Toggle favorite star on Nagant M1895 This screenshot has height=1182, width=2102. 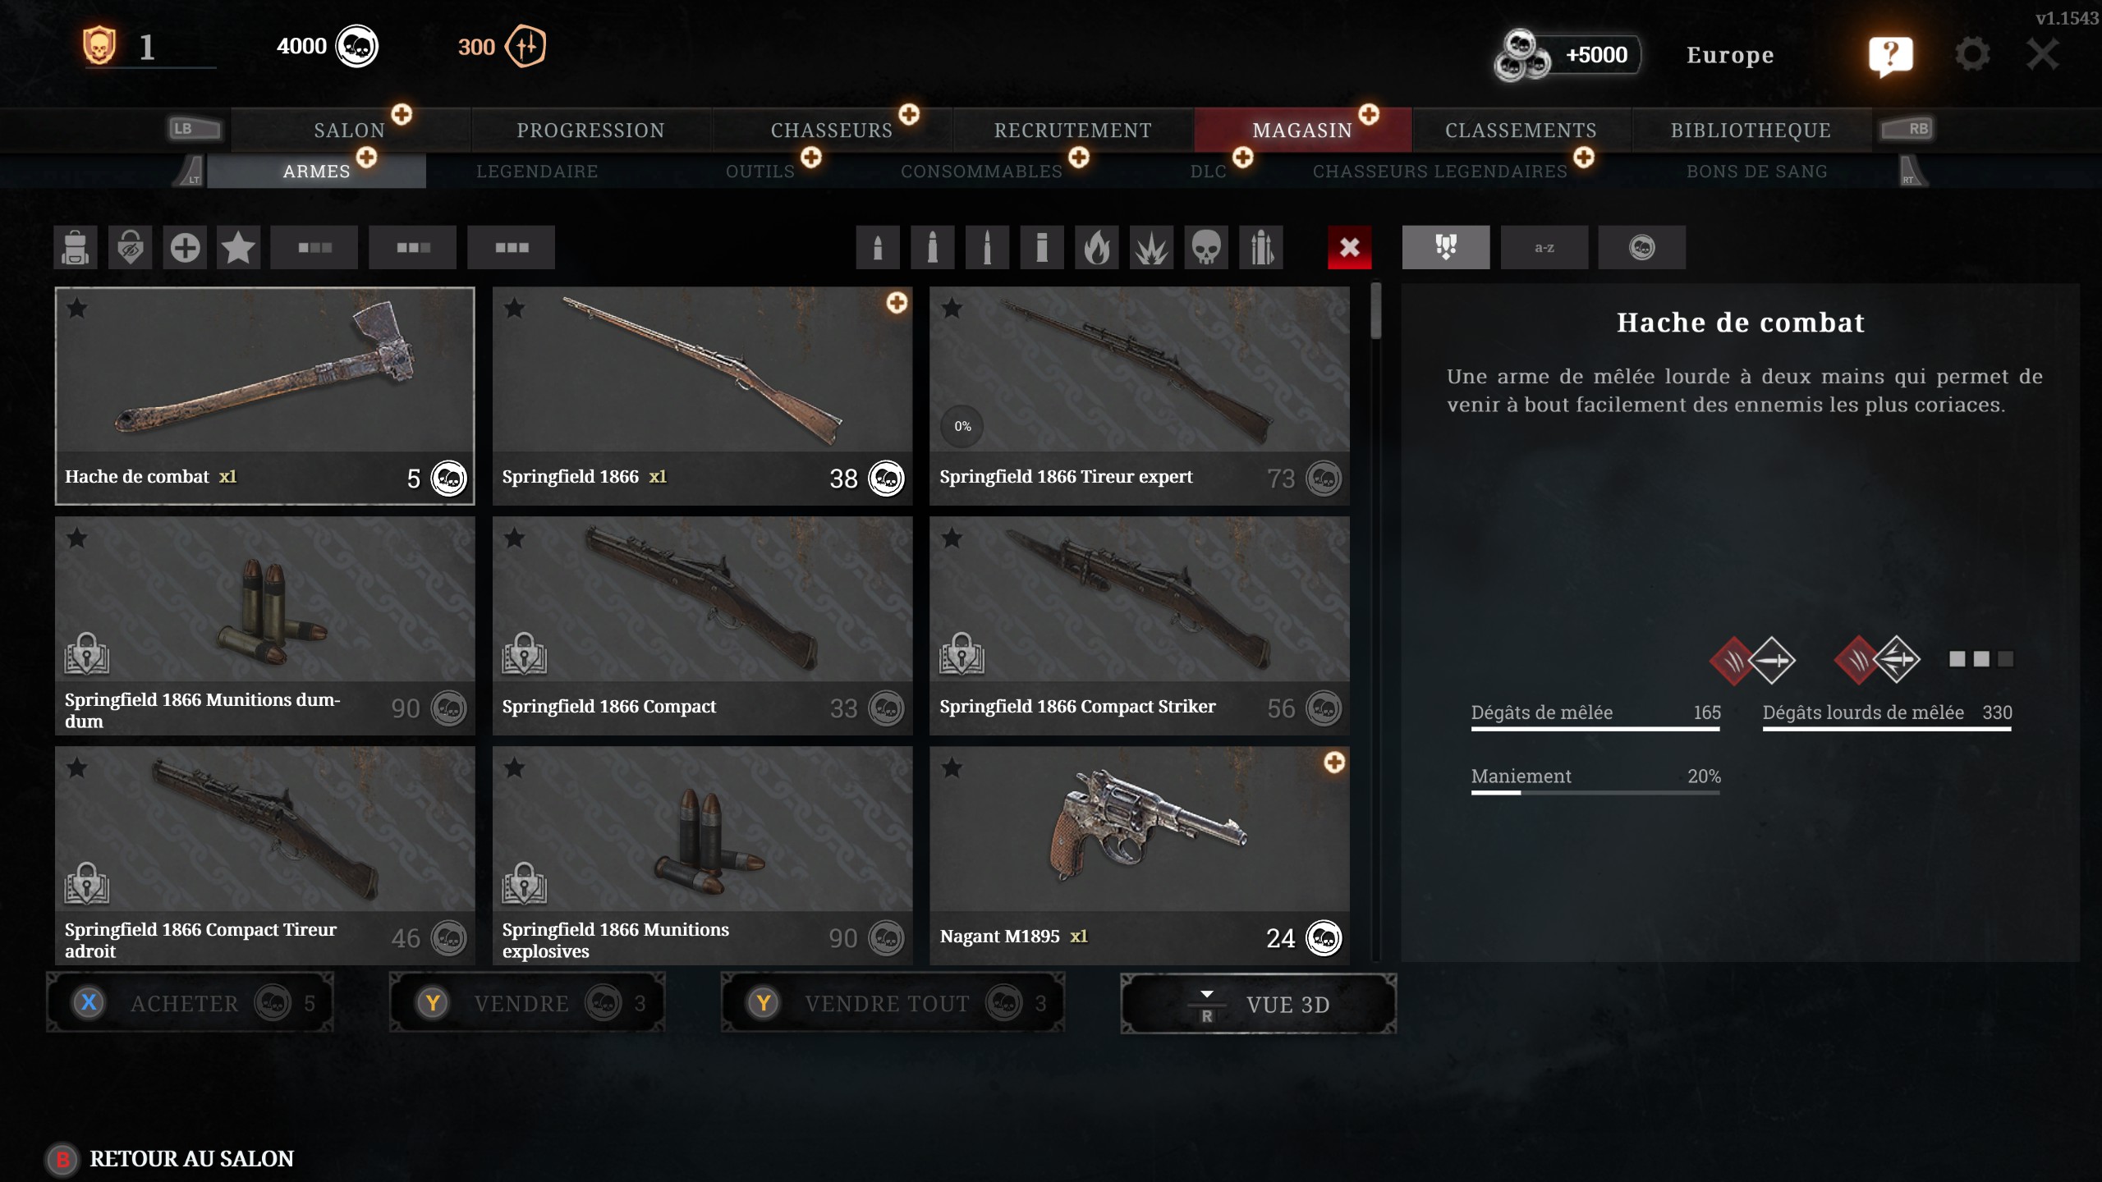click(x=952, y=768)
